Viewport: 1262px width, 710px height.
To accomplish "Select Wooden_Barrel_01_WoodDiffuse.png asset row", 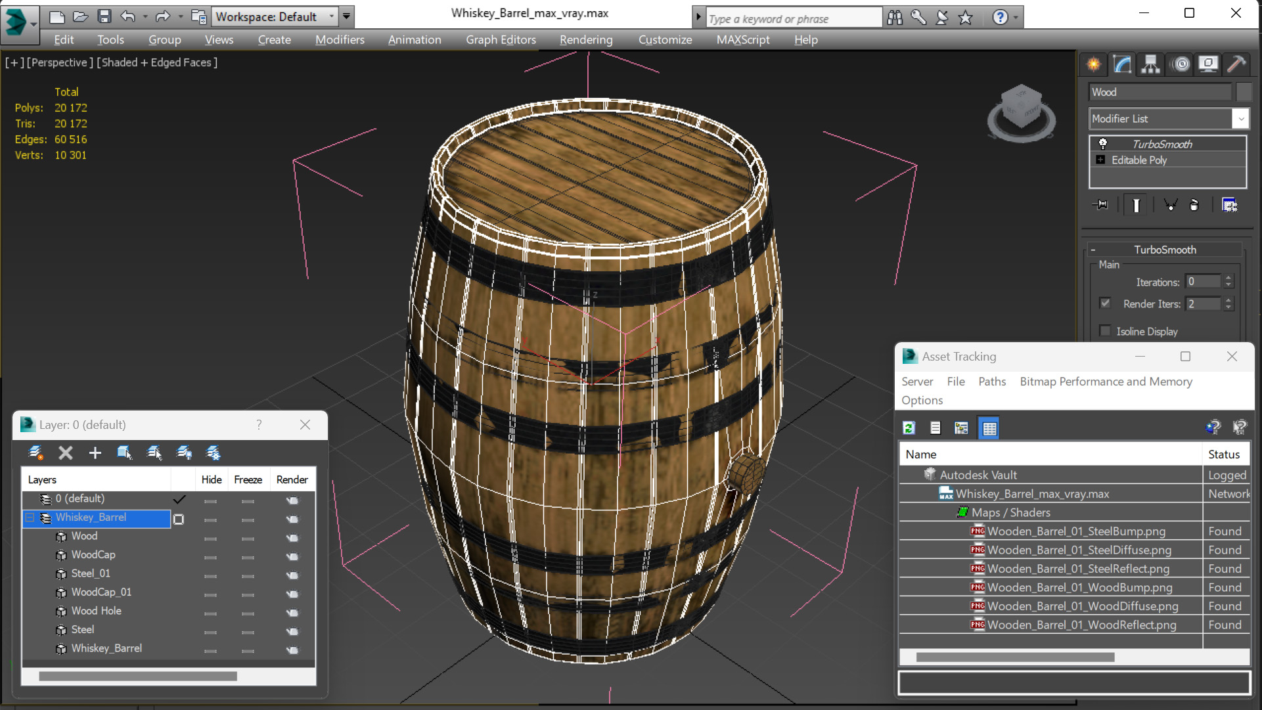I will tap(1074, 606).
